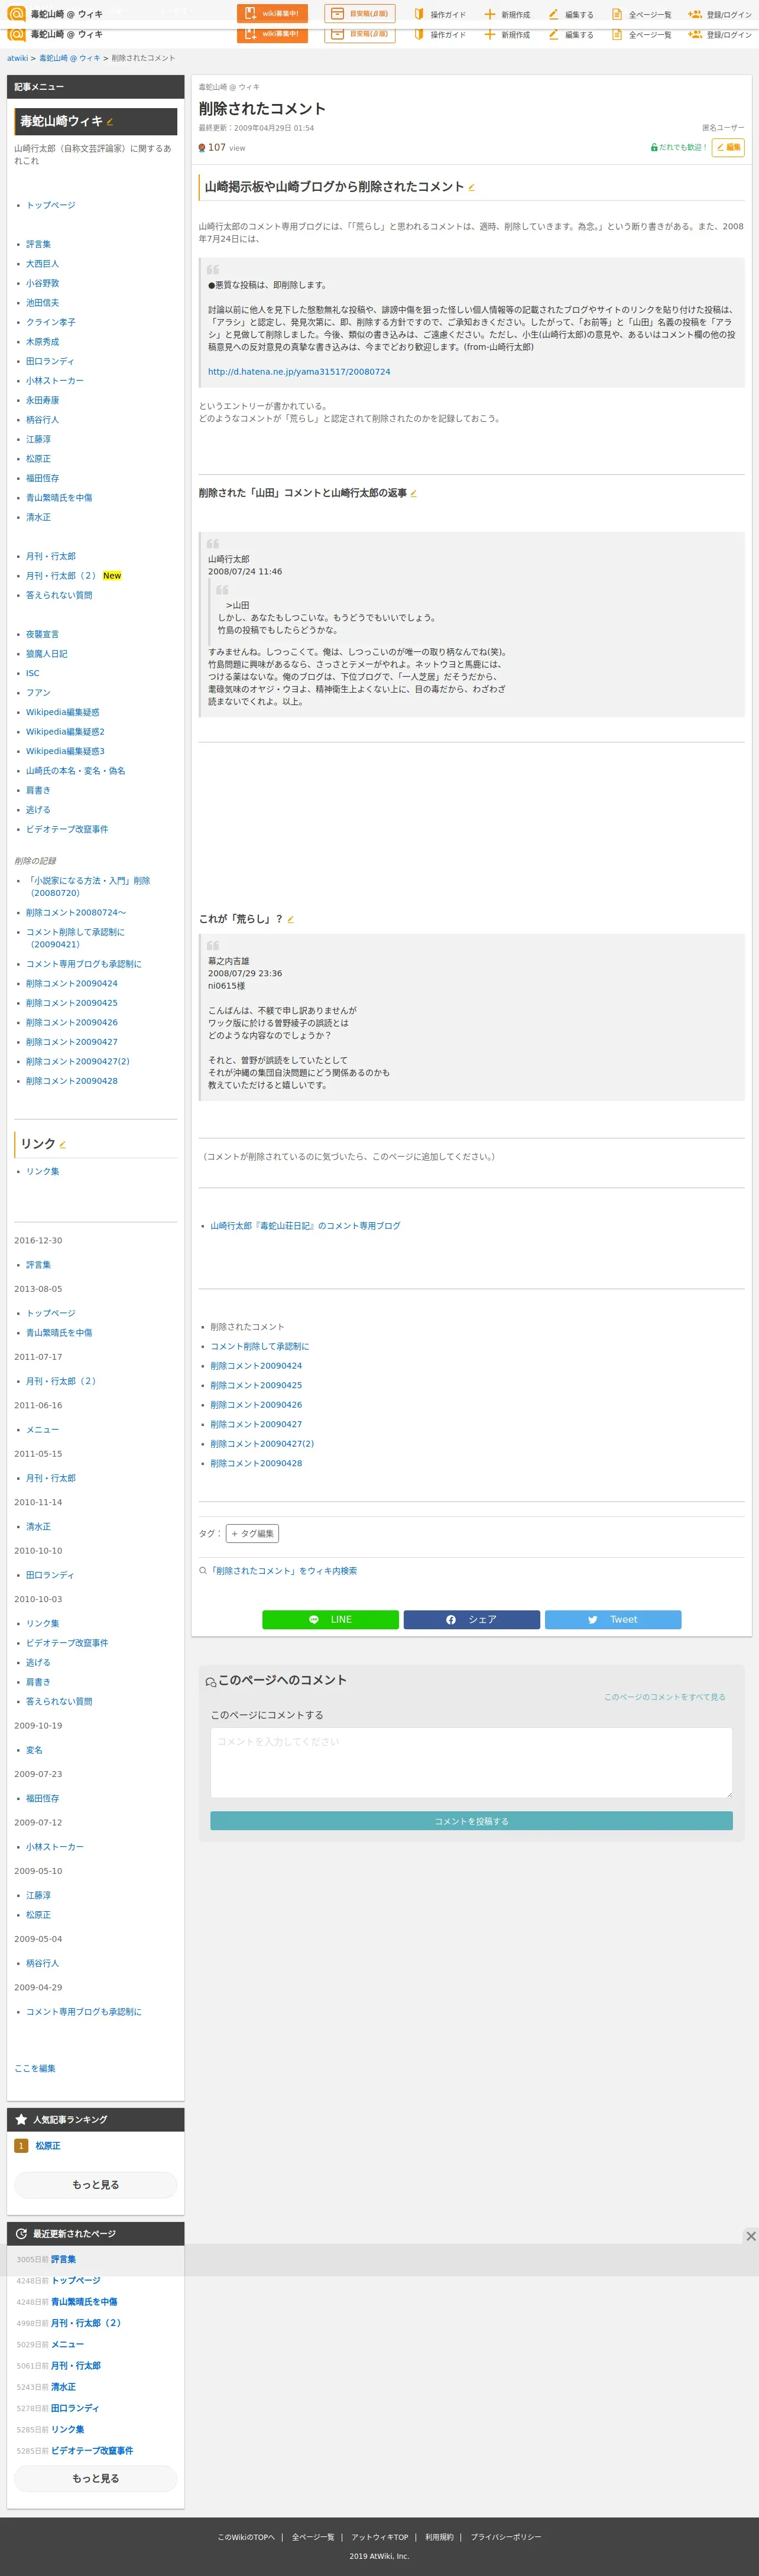
Task: Click the orange 編集 button below 匿名ユーザー
Action: click(728, 148)
